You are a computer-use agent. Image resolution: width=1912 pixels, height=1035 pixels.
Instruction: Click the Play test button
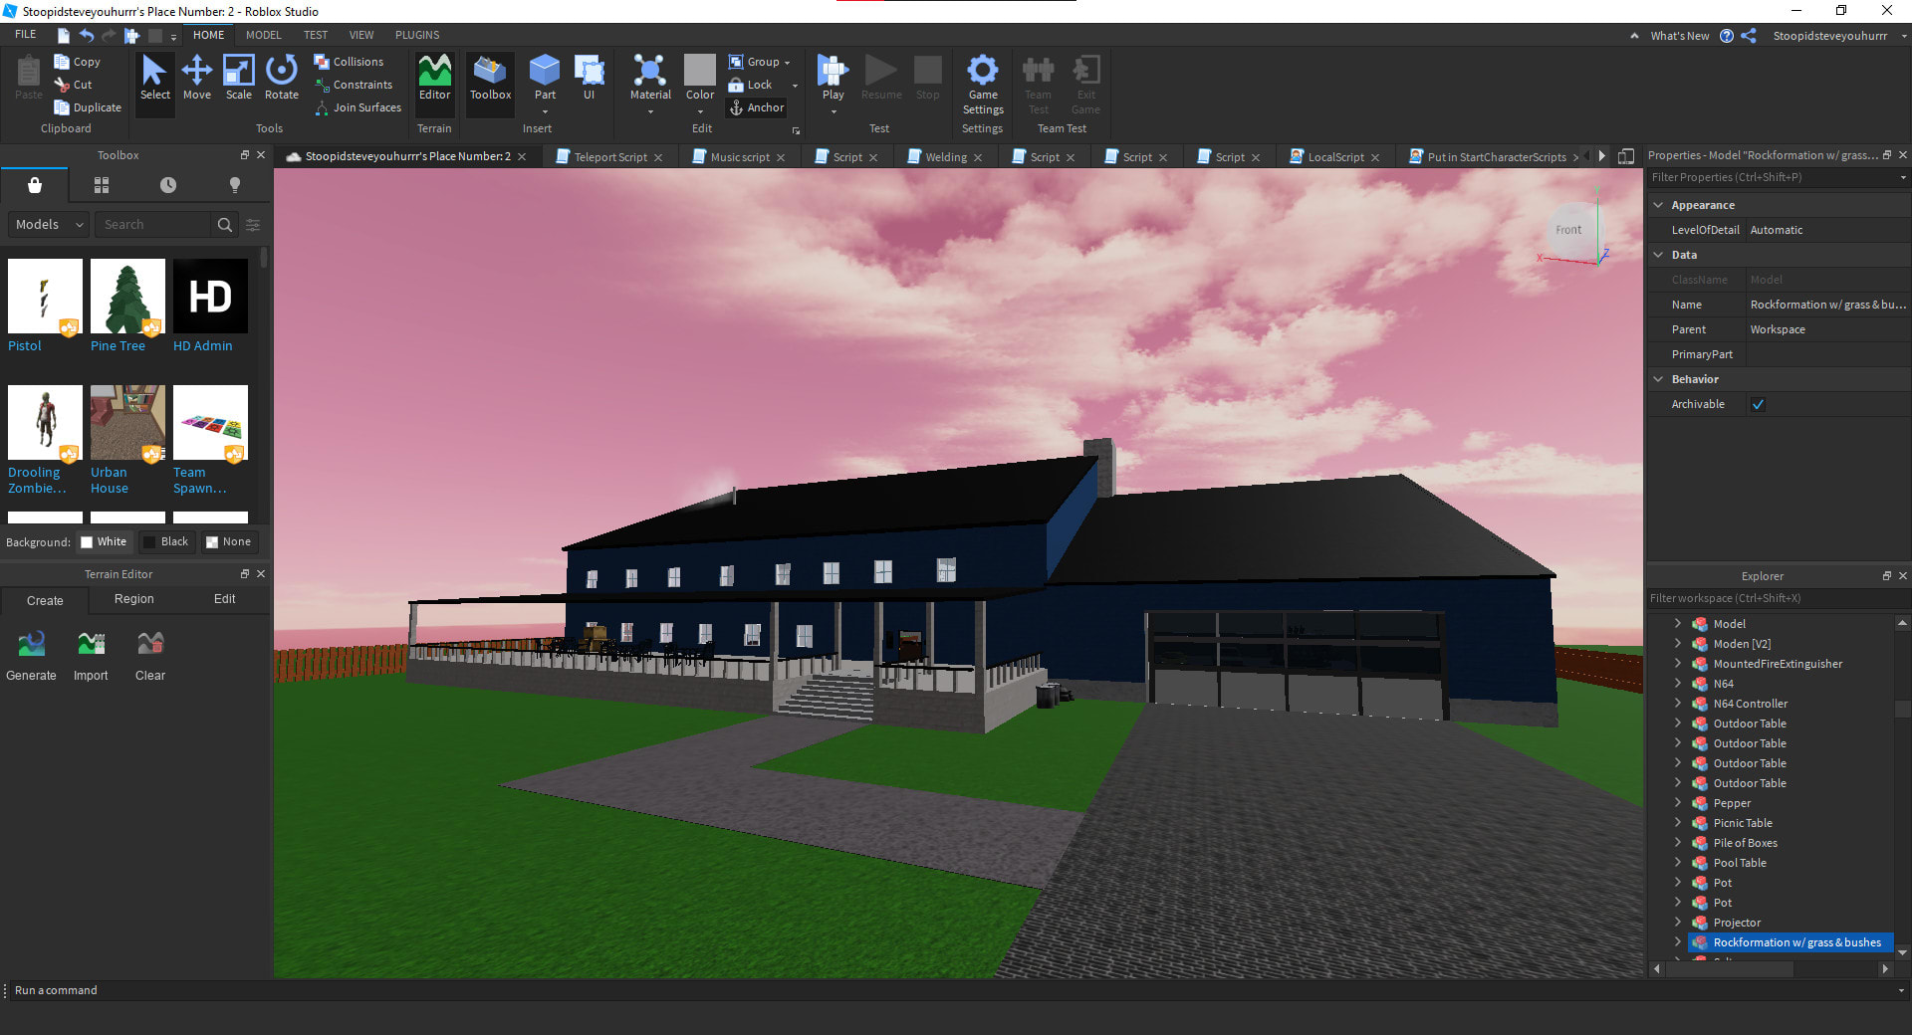(x=833, y=78)
